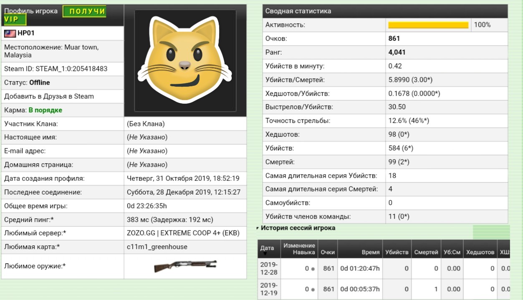Click the Самоубийств value 0

[x=390, y=203]
